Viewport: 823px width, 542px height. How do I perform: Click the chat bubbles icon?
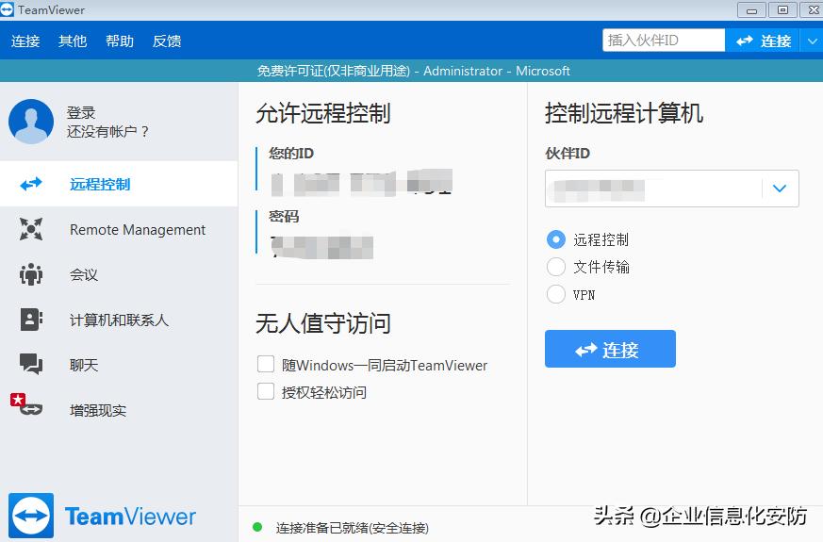31,364
